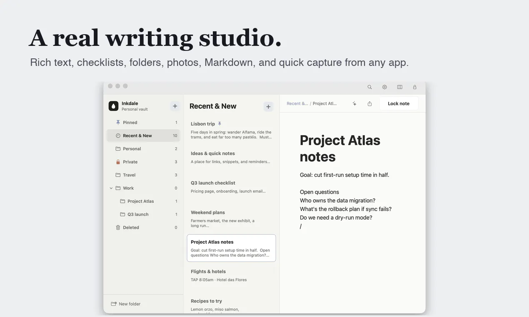Select the Personal folder
Screen dimensions: 529x317
[143, 149]
